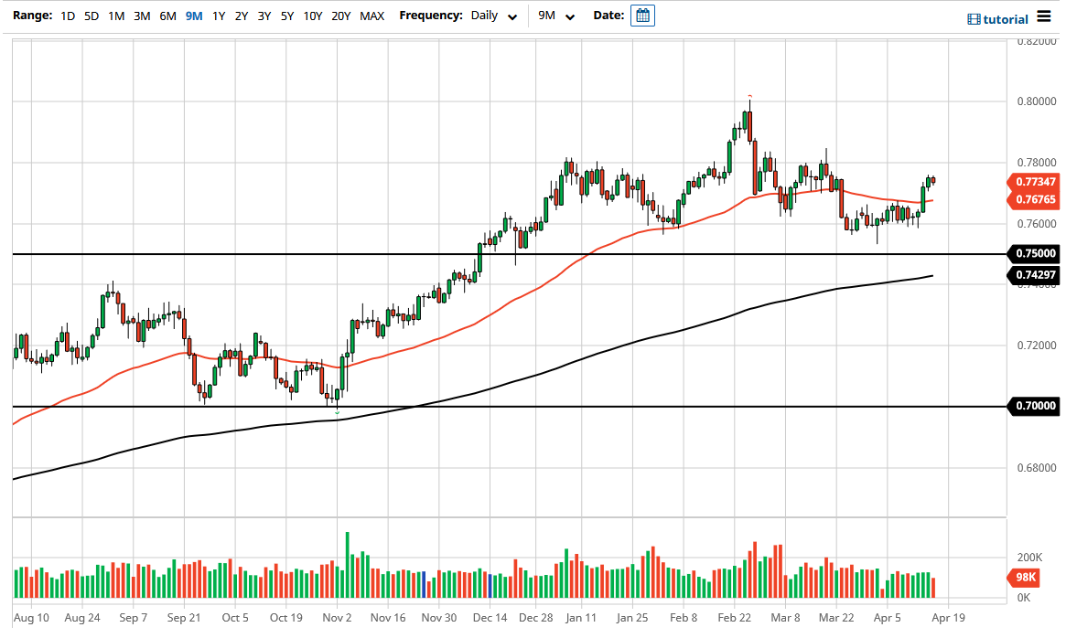1066x638 pixels.
Task: Switch range to 20Y
Action: click(x=340, y=16)
